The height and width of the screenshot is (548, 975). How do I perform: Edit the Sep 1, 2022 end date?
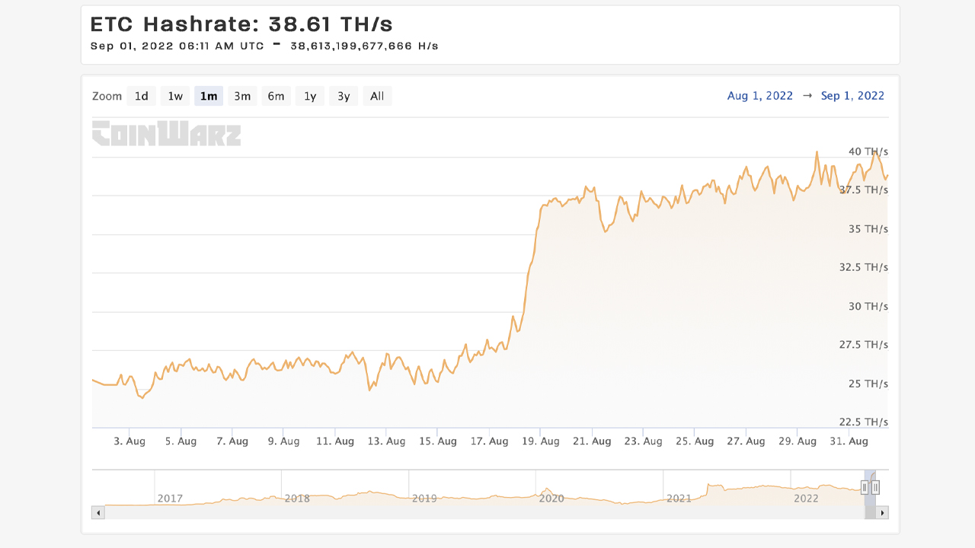coord(852,96)
